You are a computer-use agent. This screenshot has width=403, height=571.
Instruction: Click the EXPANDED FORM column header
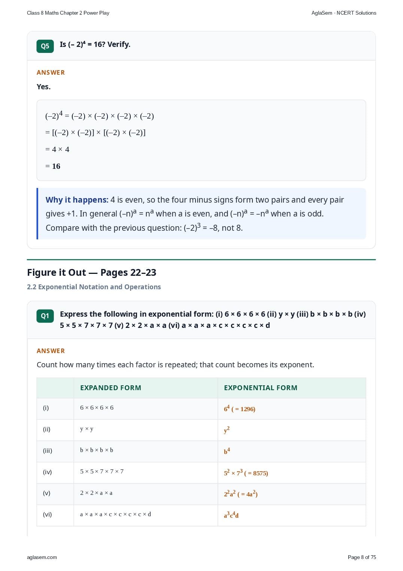point(110,388)
